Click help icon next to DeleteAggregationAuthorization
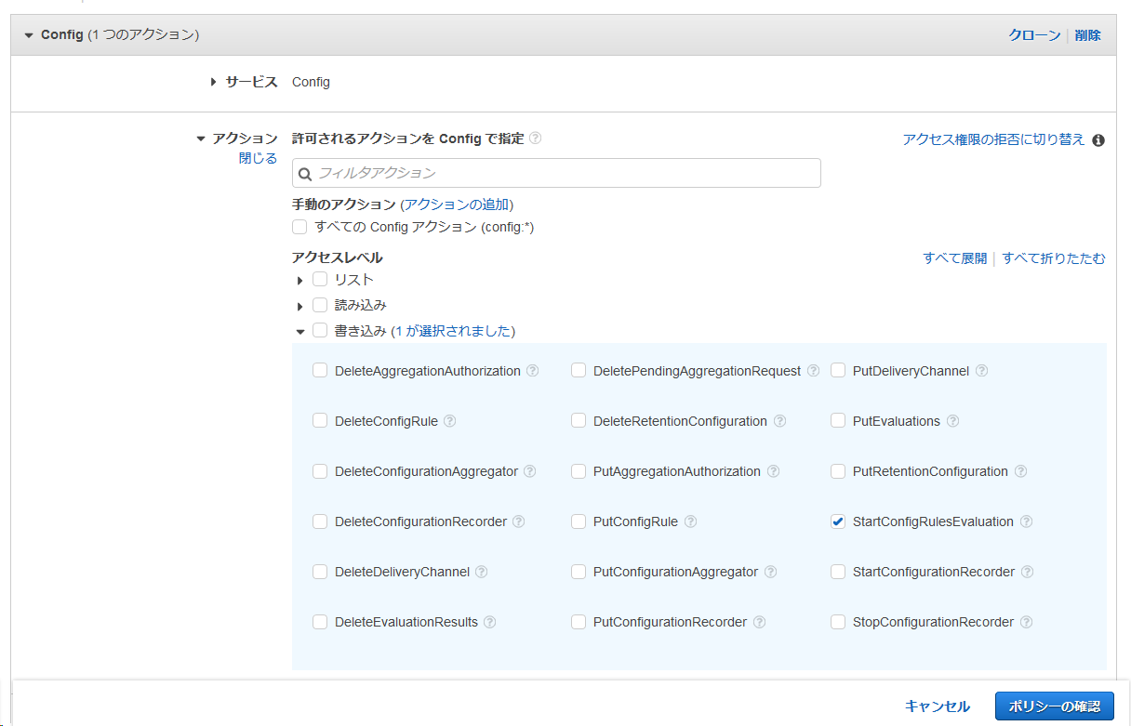Viewport: 1131px width, 726px height. coord(533,371)
